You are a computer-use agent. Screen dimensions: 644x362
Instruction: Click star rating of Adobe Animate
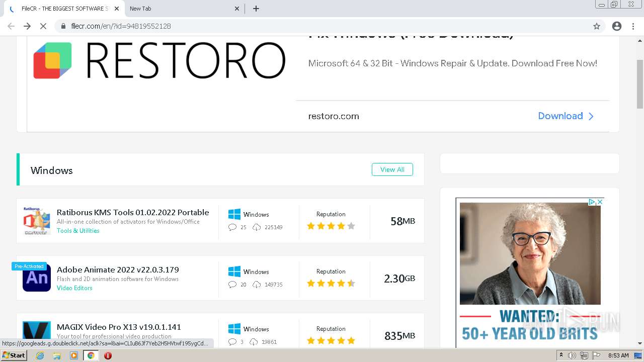(x=331, y=284)
